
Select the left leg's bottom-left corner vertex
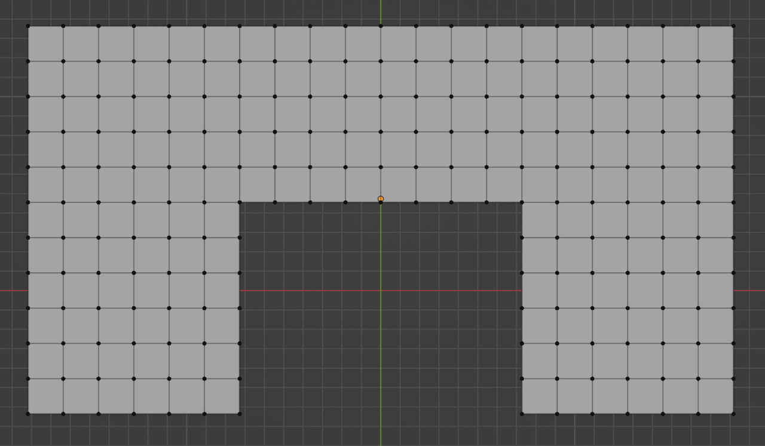(x=28, y=414)
